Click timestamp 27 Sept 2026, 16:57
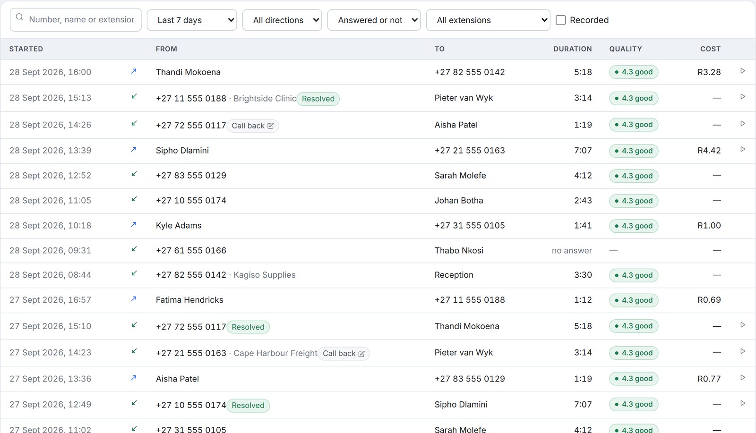This screenshot has width=756, height=433. [50, 300]
